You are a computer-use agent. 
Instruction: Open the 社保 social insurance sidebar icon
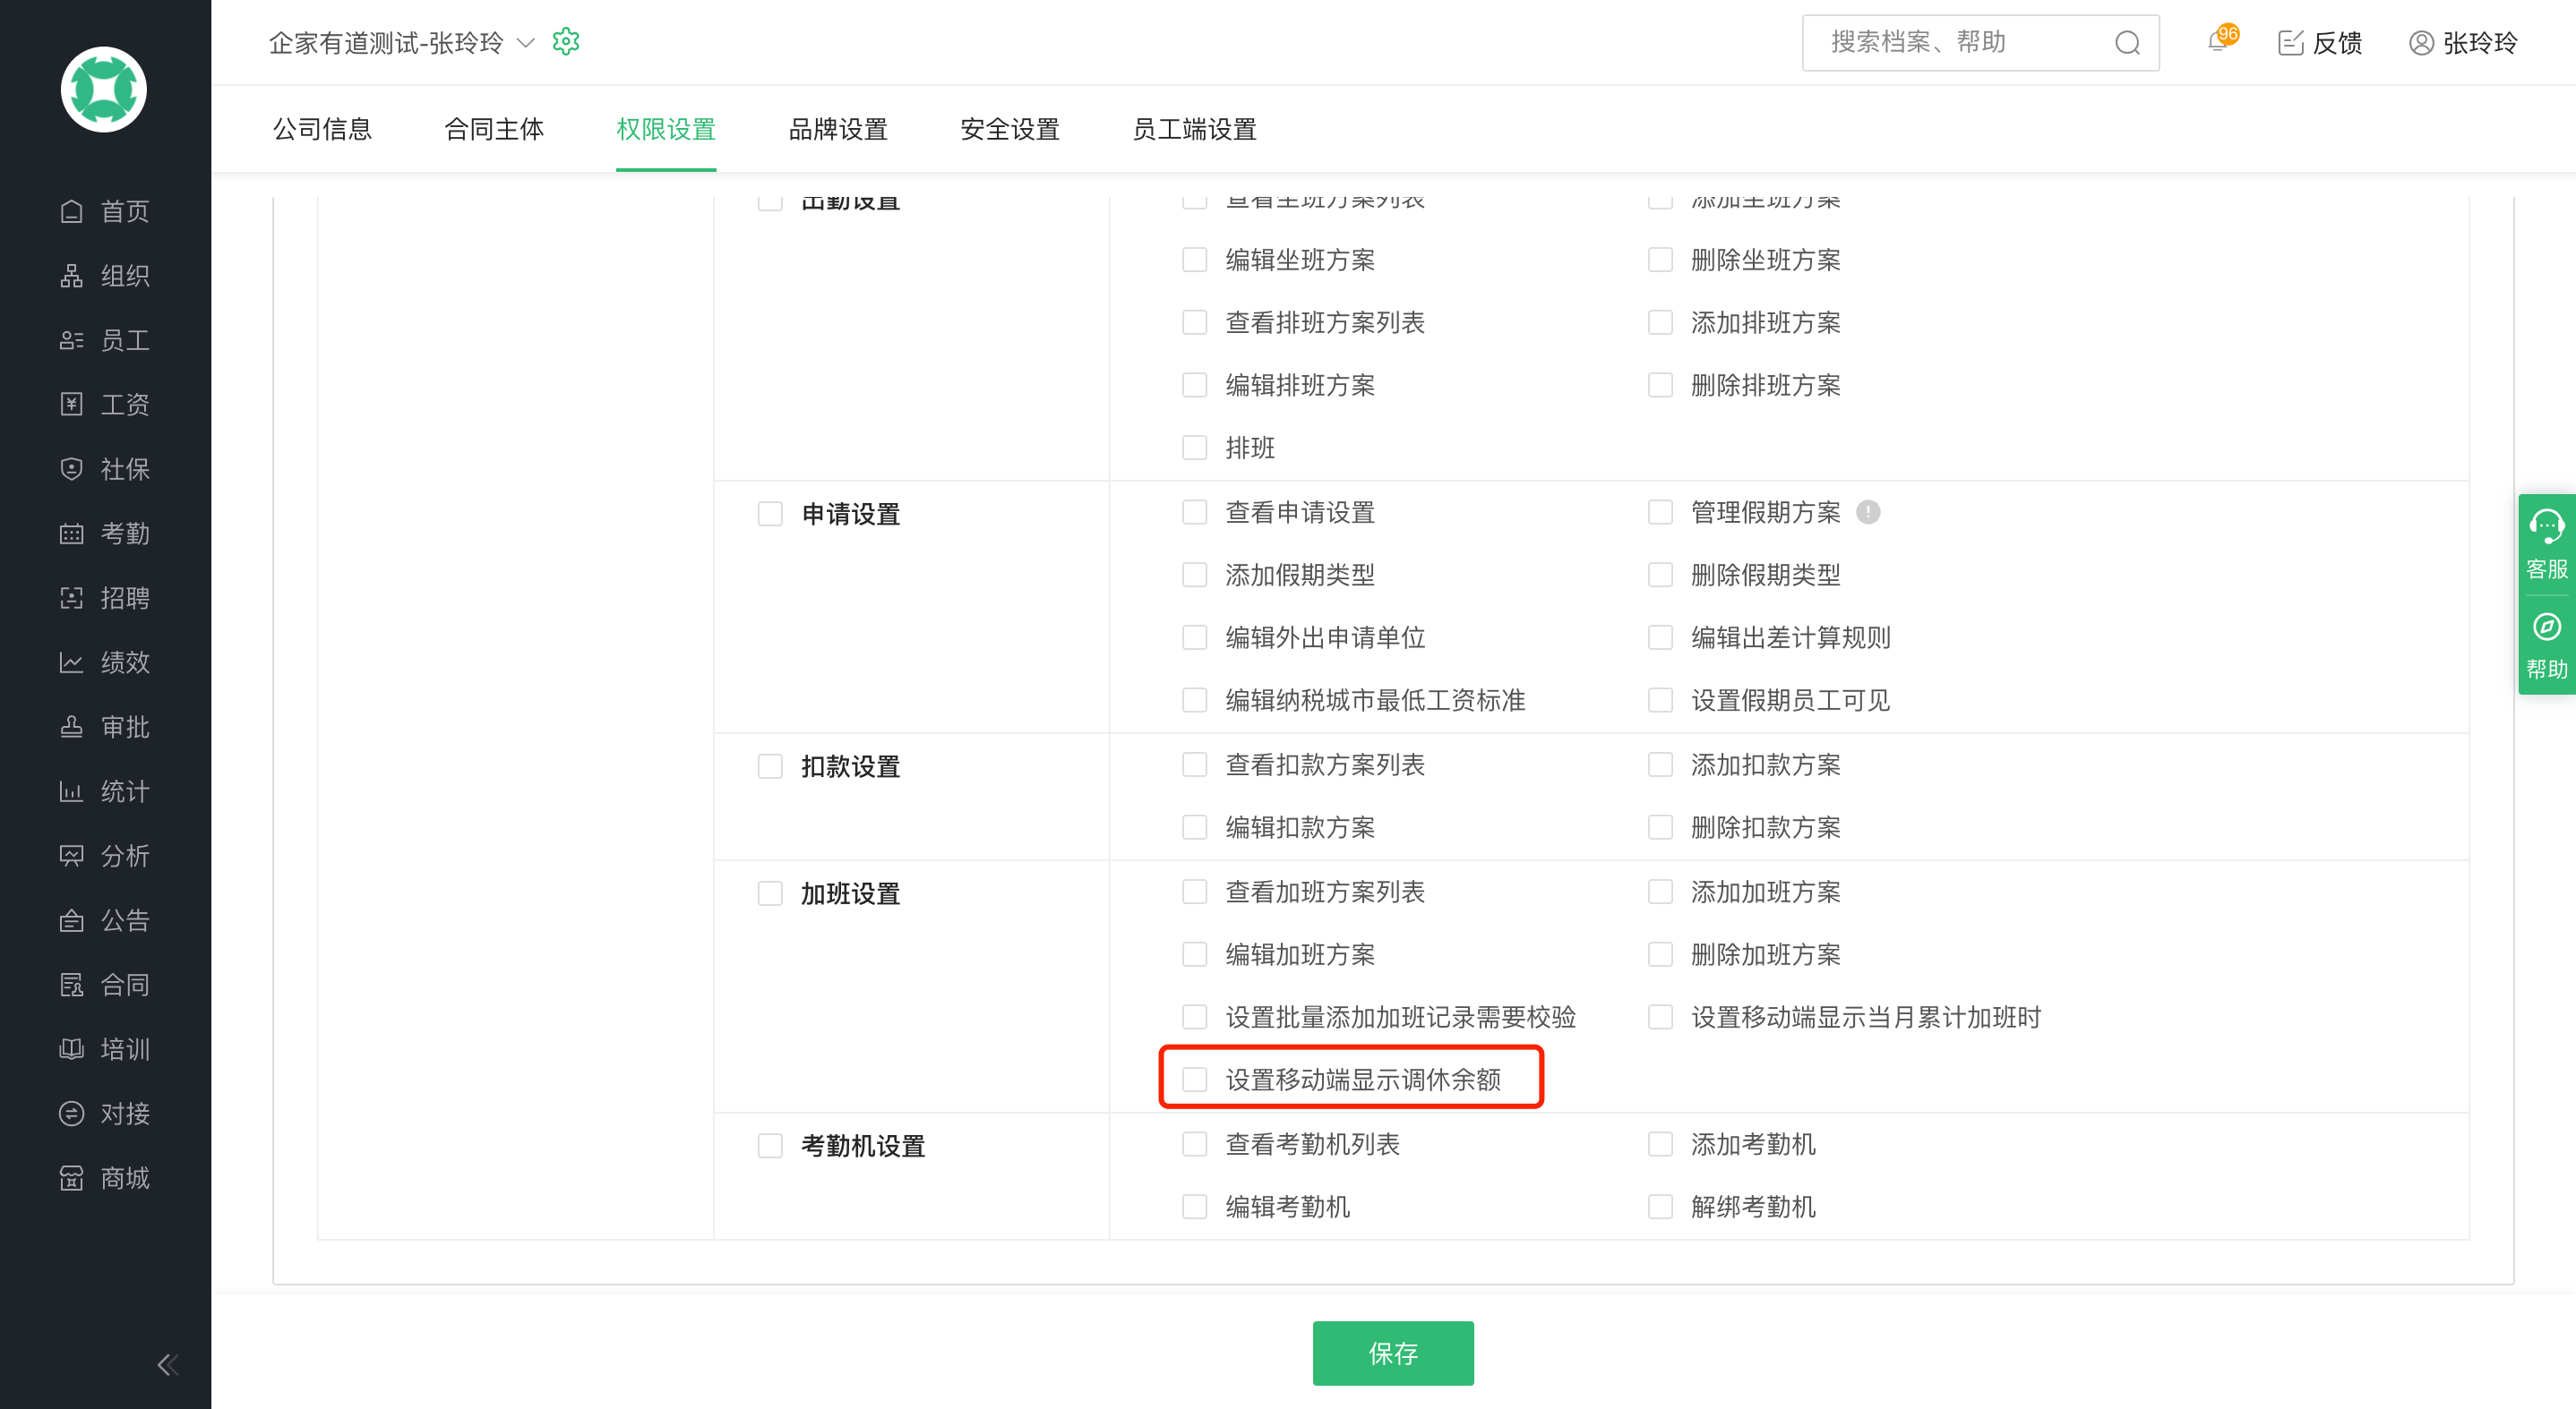coord(71,469)
